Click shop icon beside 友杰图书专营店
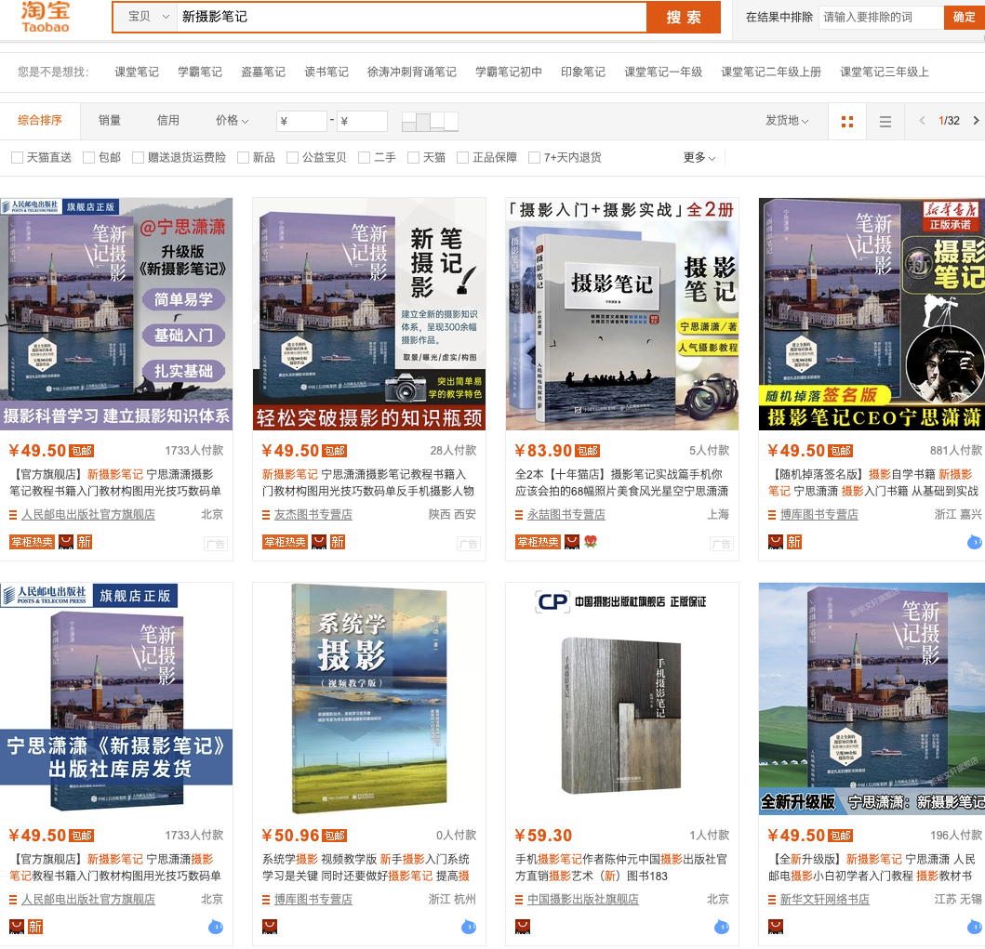Image resolution: width=985 pixels, height=949 pixels. click(x=266, y=515)
